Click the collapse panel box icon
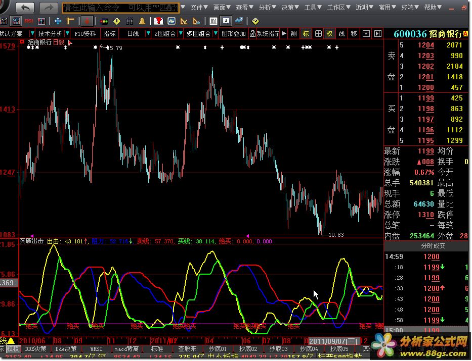The height and width of the screenshot is (361, 472). click(x=366, y=34)
